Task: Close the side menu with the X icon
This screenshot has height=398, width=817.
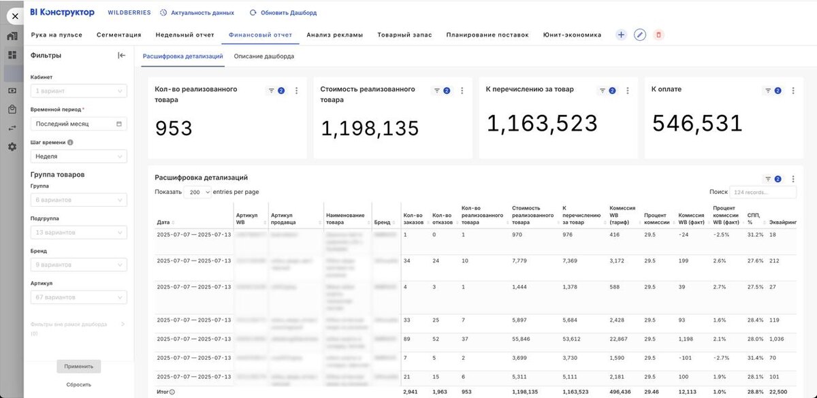Action: (x=15, y=16)
